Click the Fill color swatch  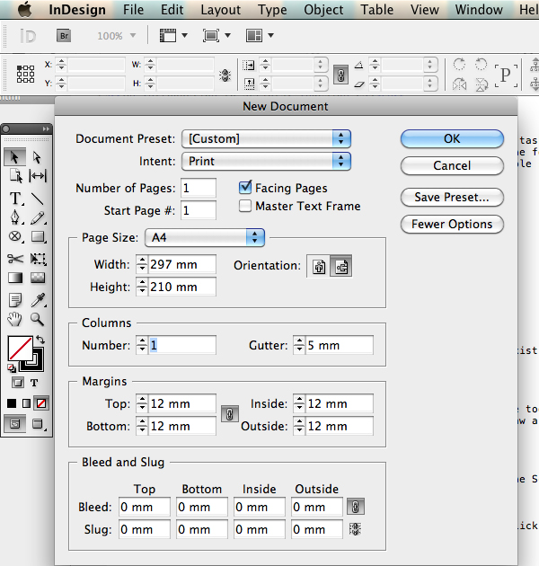20,349
